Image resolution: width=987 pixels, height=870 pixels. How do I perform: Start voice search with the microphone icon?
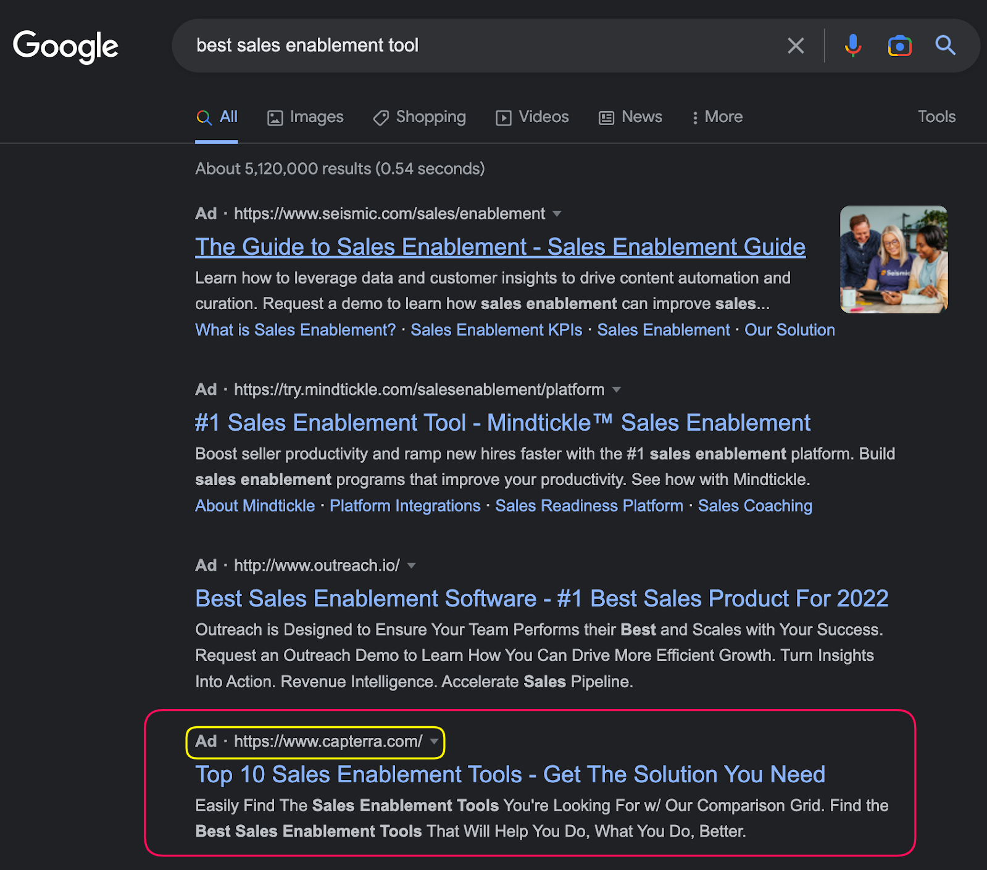[852, 46]
